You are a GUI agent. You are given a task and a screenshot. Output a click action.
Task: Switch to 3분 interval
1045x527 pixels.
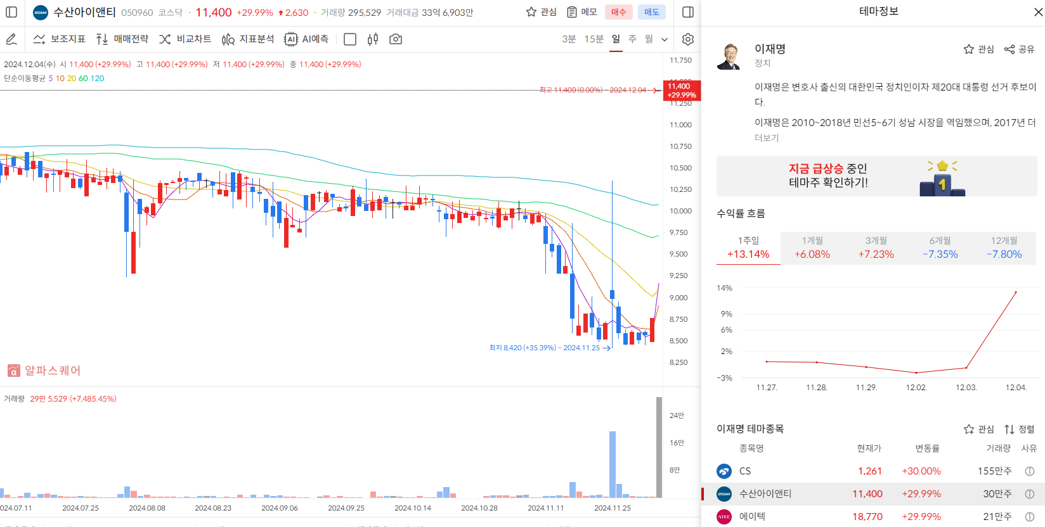tap(569, 39)
